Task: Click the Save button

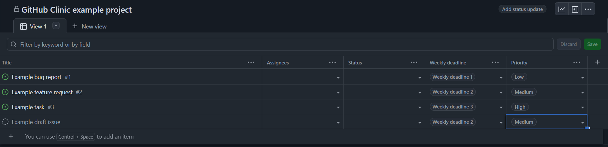Action: 592,44
